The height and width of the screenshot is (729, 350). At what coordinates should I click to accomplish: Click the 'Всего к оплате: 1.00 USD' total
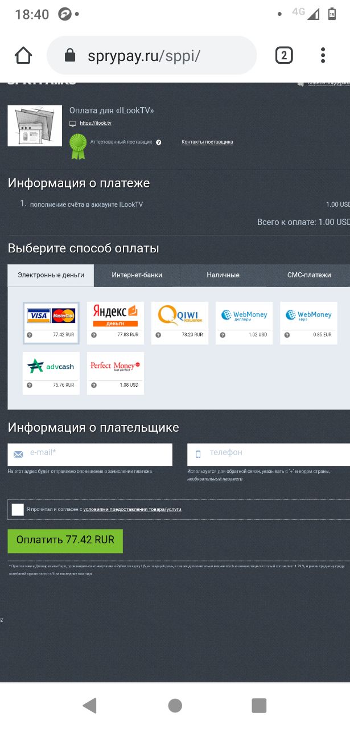(x=304, y=222)
